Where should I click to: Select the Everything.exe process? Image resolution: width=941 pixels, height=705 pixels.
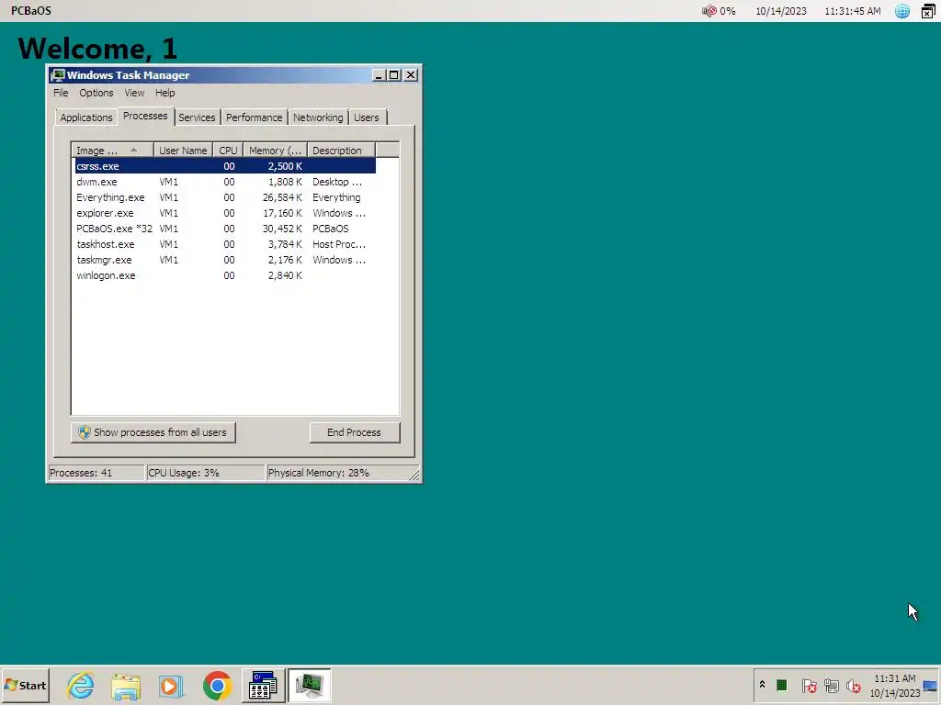click(225, 197)
